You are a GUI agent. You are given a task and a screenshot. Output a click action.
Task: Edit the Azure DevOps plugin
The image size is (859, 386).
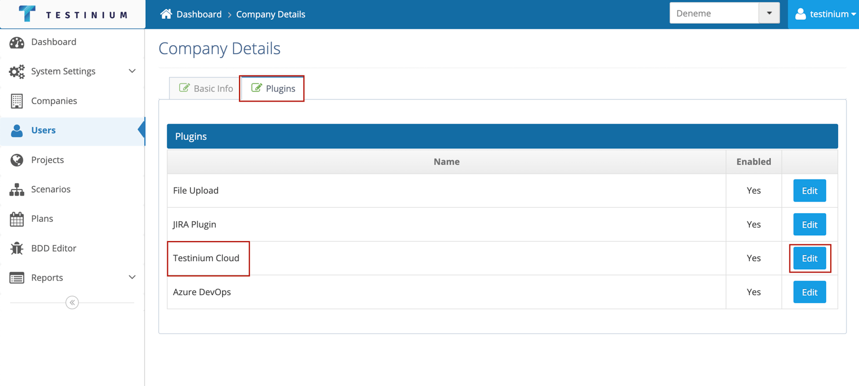pos(809,292)
